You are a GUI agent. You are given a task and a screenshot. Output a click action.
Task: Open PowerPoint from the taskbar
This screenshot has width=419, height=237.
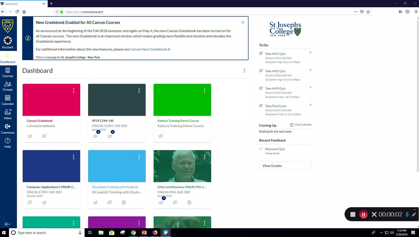(144, 233)
